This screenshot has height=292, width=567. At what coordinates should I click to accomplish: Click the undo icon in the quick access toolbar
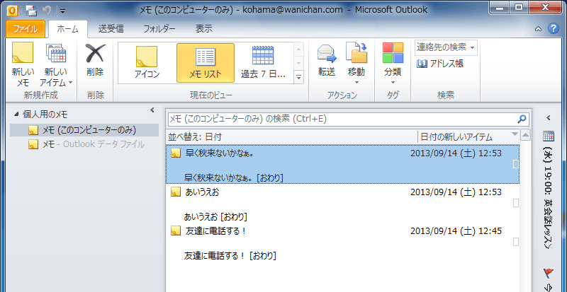tap(47, 10)
